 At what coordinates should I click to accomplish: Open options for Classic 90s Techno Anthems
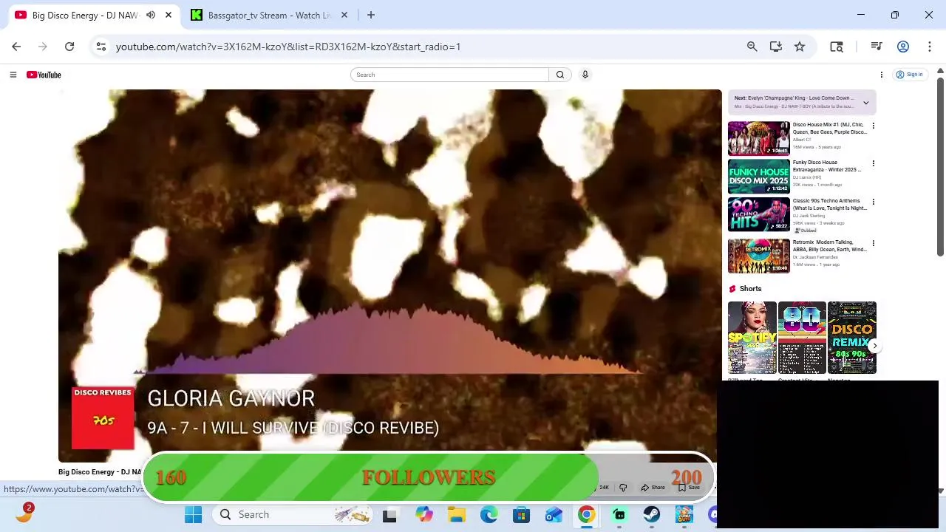(x=873, y=202)
